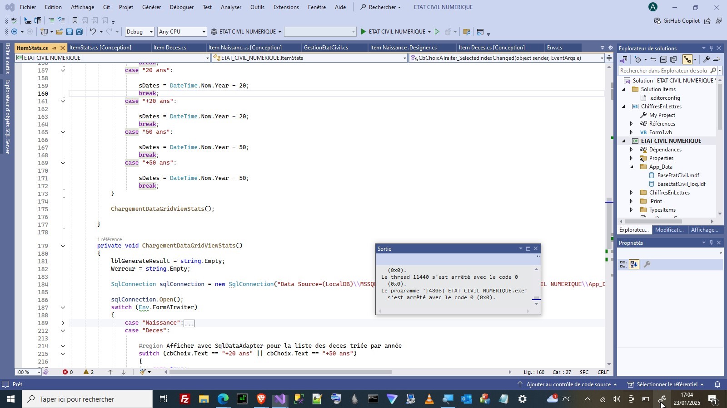Image resolution: width=727 pixels, height=408 pixels.
Task: Expand the Dépendances node
Action: coord(631,150)
